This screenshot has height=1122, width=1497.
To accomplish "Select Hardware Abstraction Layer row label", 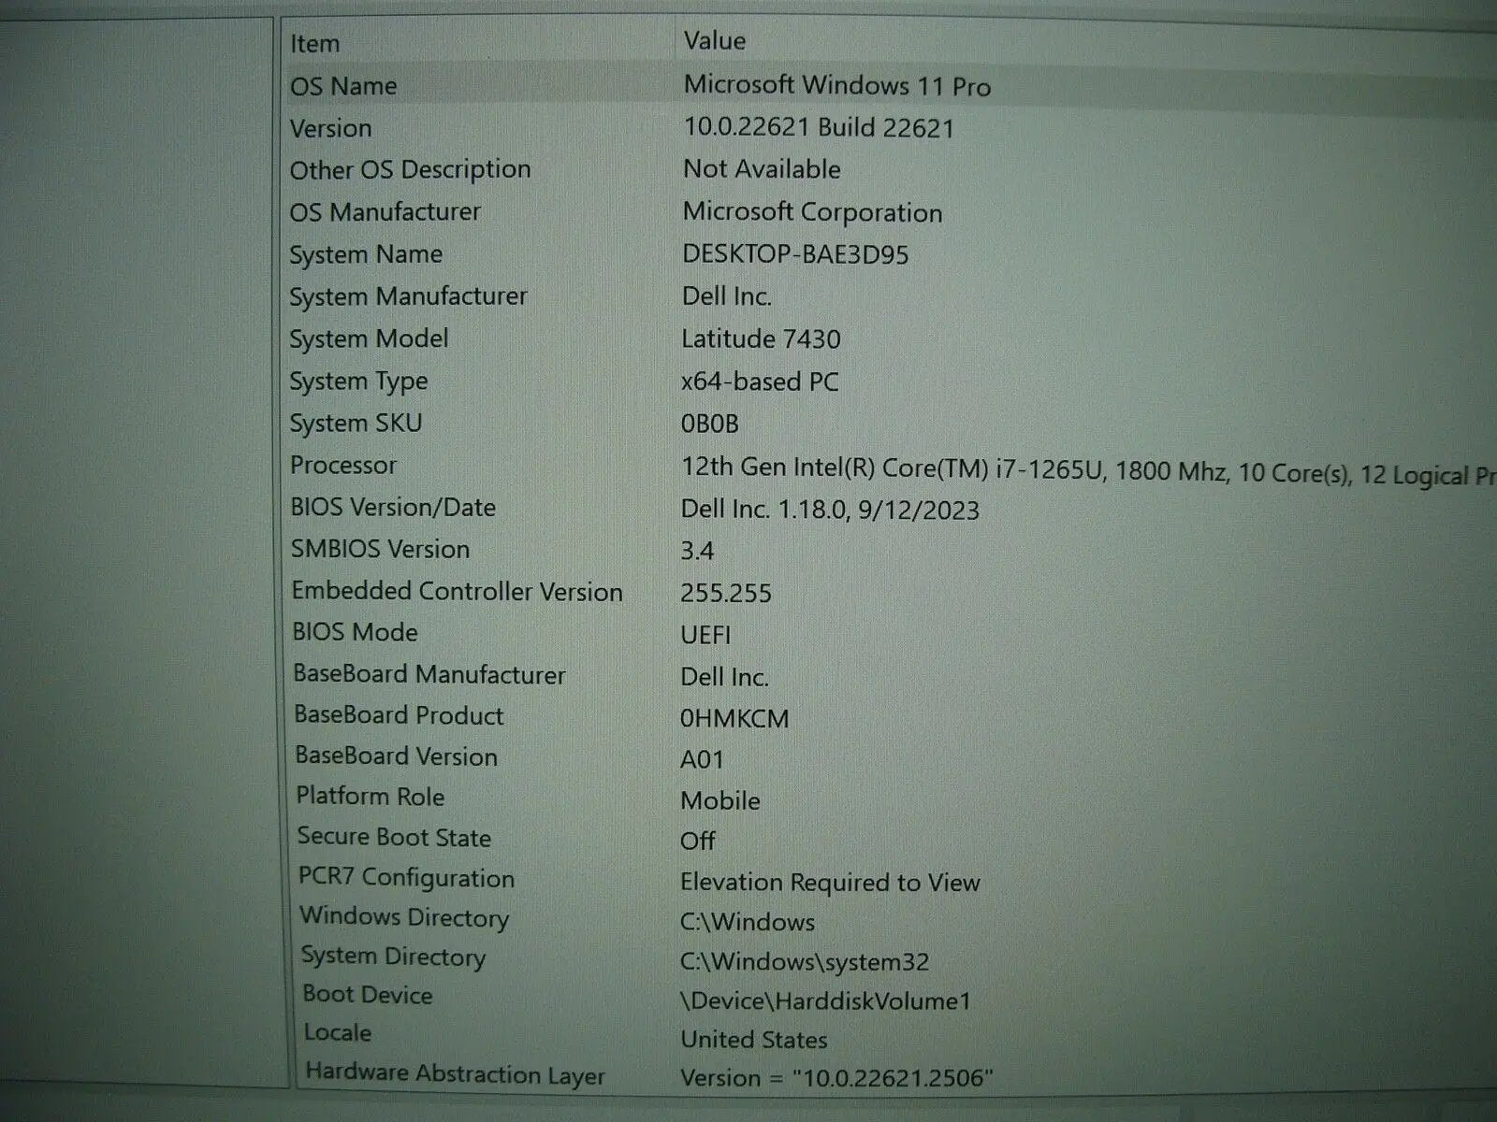I will click(x=456, y=1073).
